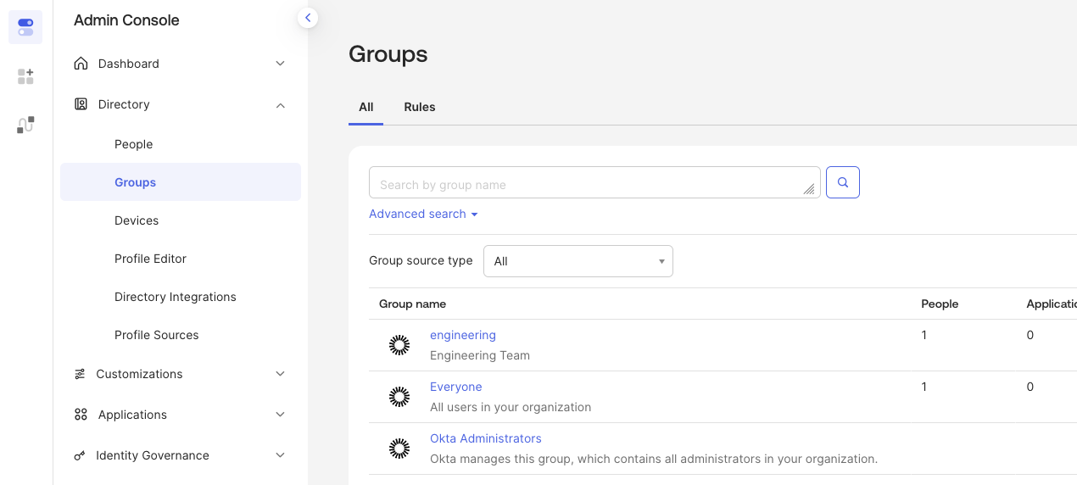Image resolution: width=1077 pixels, height=485 pixels.
Task: Click the Applications grid icon
Action: pyautogui.click(x=81, y=415)
